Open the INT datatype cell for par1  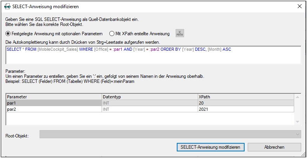[x=149, y=103]
